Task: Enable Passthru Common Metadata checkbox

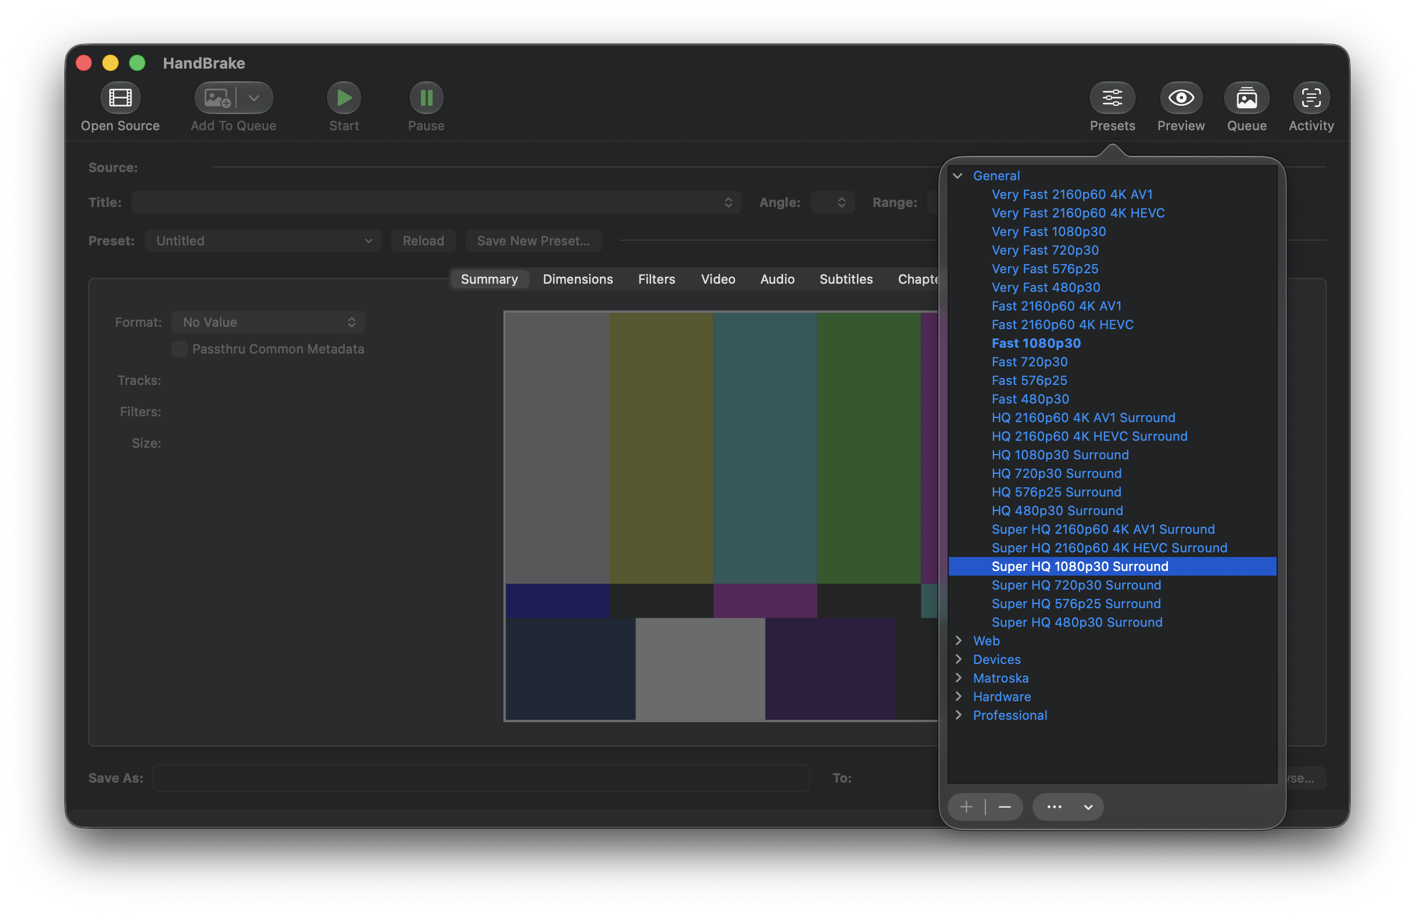Action: (179, 349)
